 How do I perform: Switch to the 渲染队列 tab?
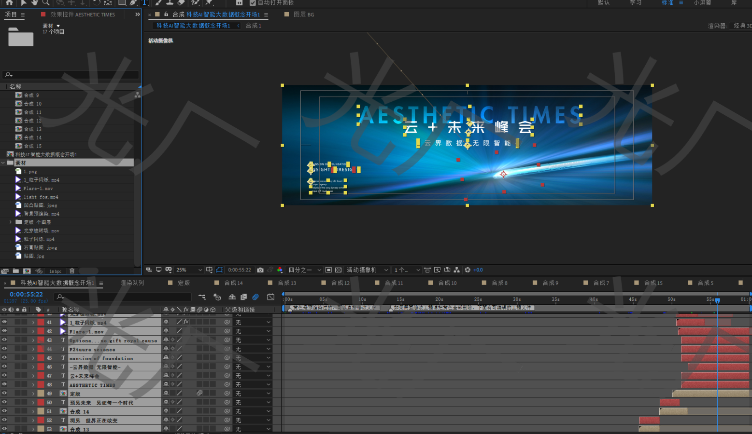pyautogui.click(x=132, y=283)
